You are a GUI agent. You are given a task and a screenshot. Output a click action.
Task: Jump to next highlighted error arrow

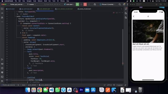click(122, 13)
